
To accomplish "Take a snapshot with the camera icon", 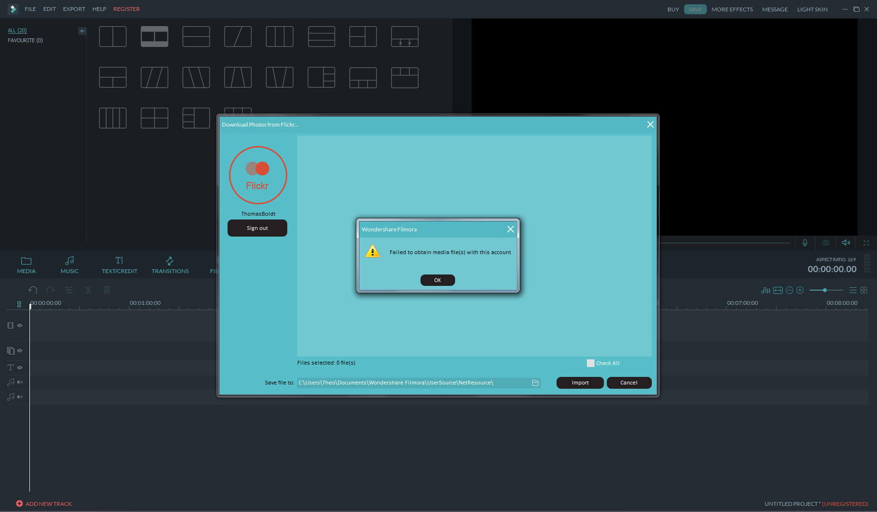I will pyautogui.click(x=826, y=243).
